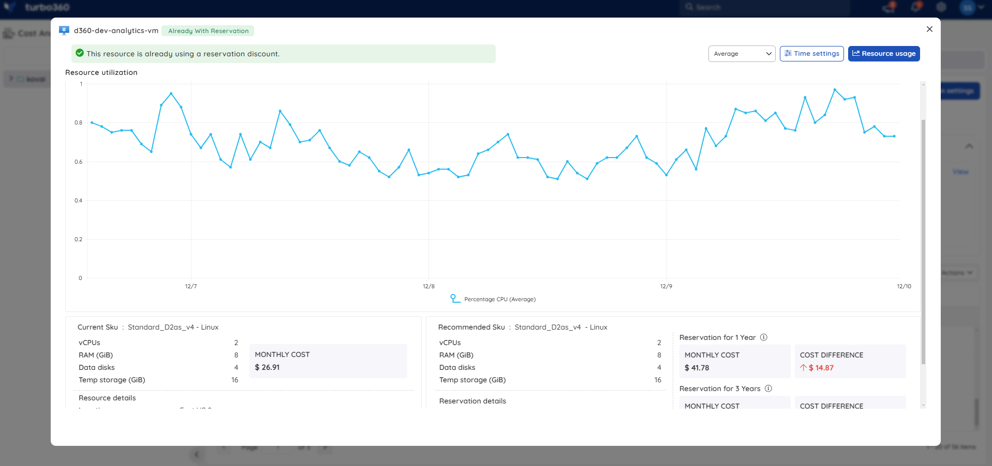This screenshot has height=466, width=992.
Task: Click the sliders icon in Time settings button
Action: tap(788, 53)
